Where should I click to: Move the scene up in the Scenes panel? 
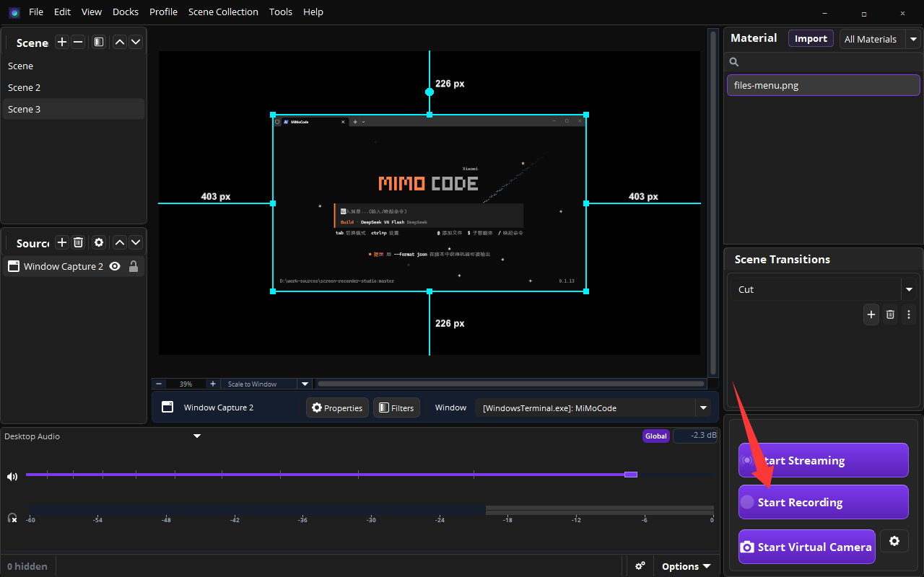tap(120, 42)
